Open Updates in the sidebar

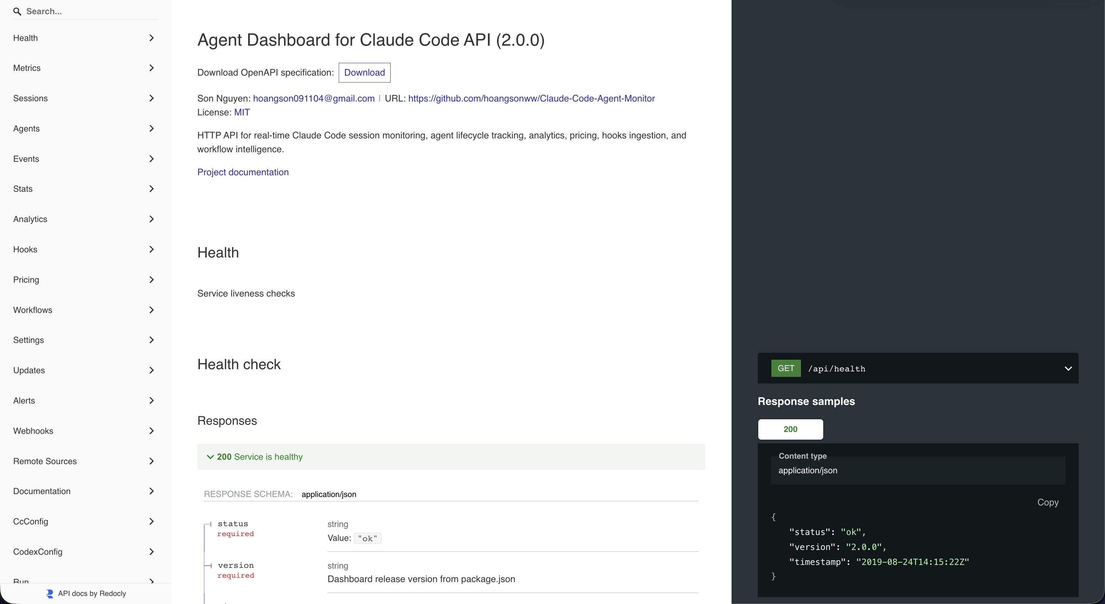(x=86, y=370)
